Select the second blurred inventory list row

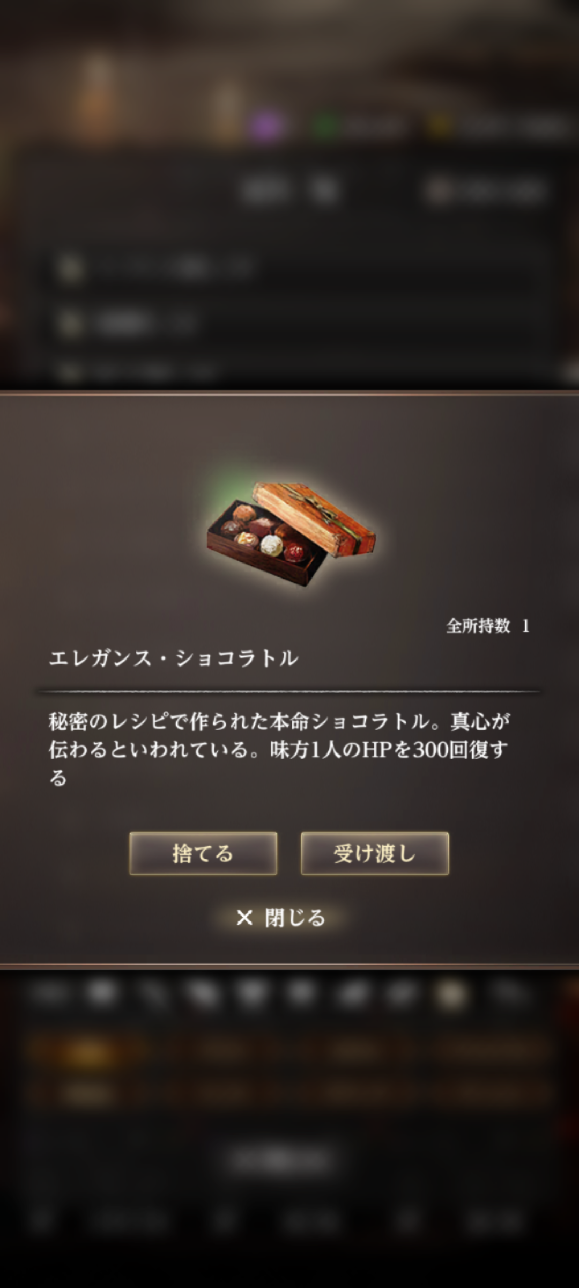click(x=289, y=323)
